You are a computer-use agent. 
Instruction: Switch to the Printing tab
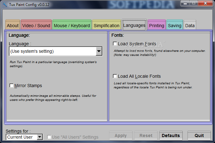(157, 25)
